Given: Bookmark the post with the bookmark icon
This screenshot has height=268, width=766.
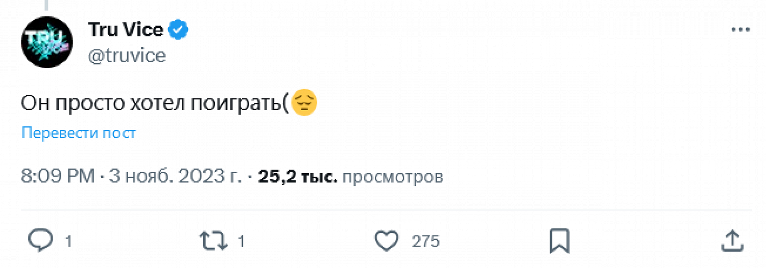Looking at the screenshot, I should (559, 240).
